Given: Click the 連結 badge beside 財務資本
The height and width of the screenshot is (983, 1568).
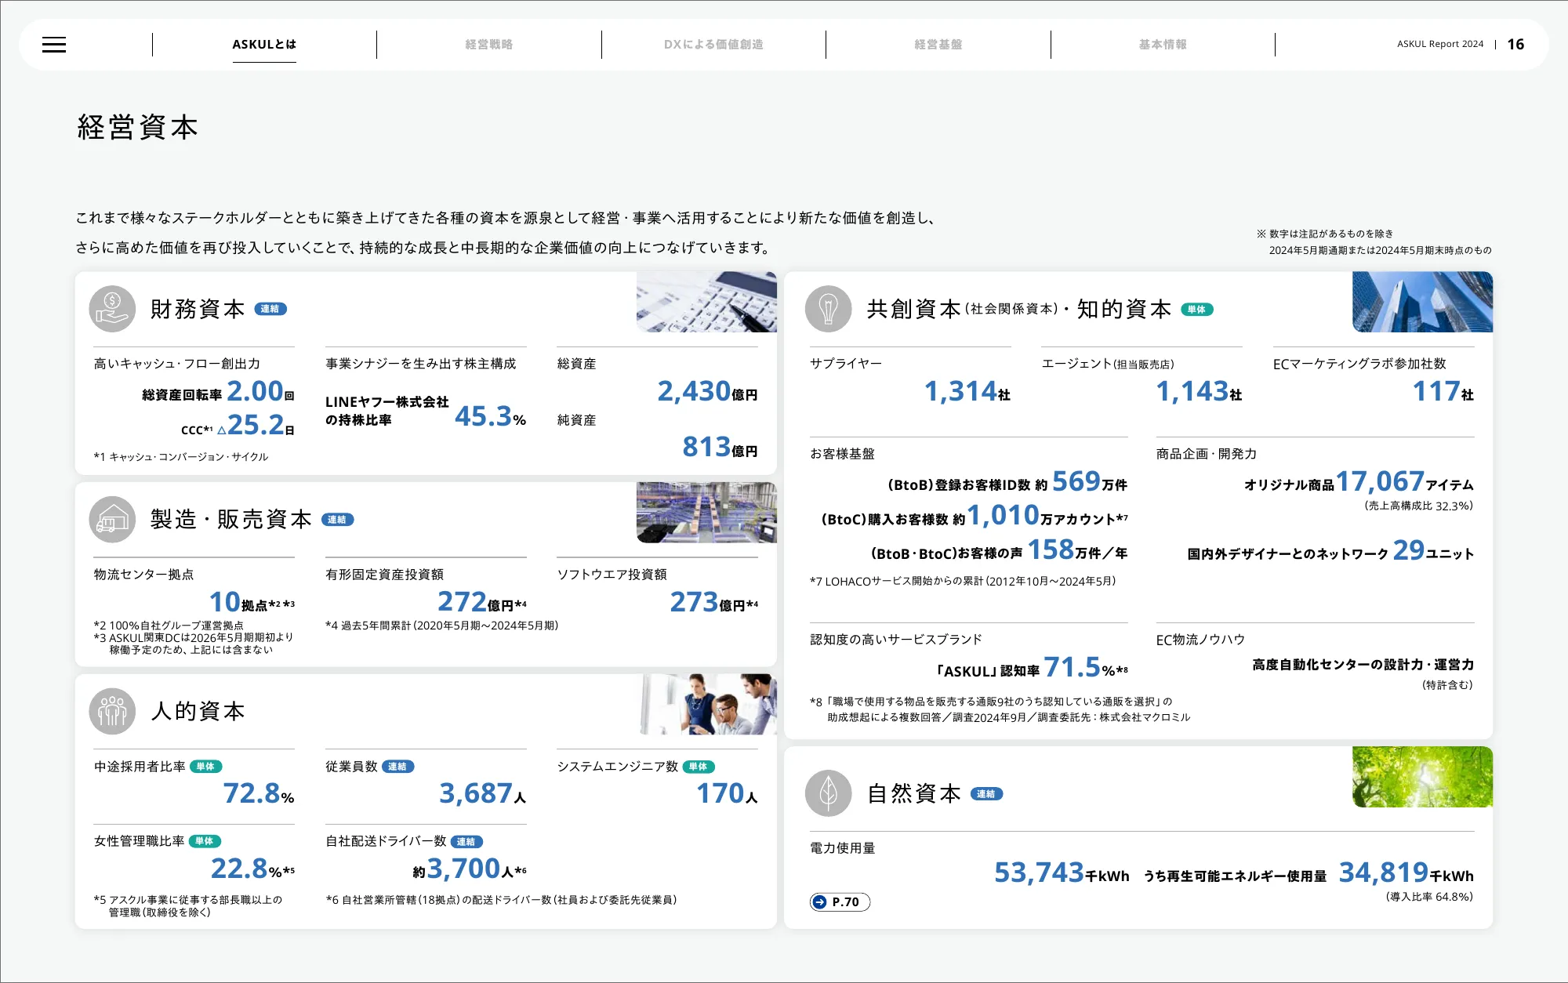Looking at the screenshot, I should coord(270,309).
